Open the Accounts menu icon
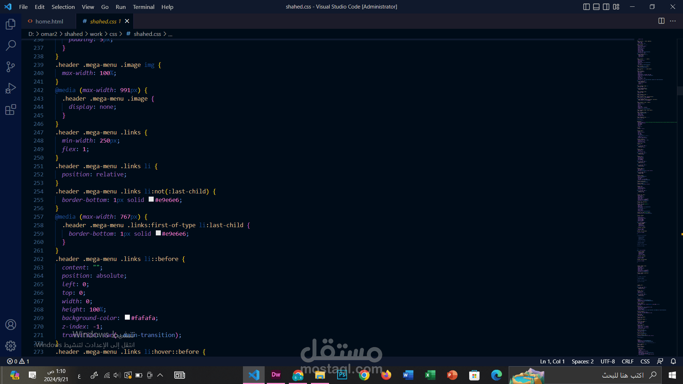This screenshot has width=683, height=384. [x=11, y=325]
